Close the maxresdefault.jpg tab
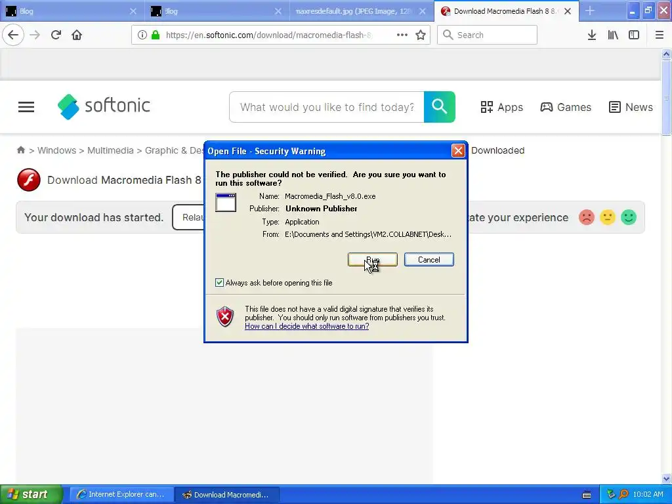 click(x=423, y=11)
